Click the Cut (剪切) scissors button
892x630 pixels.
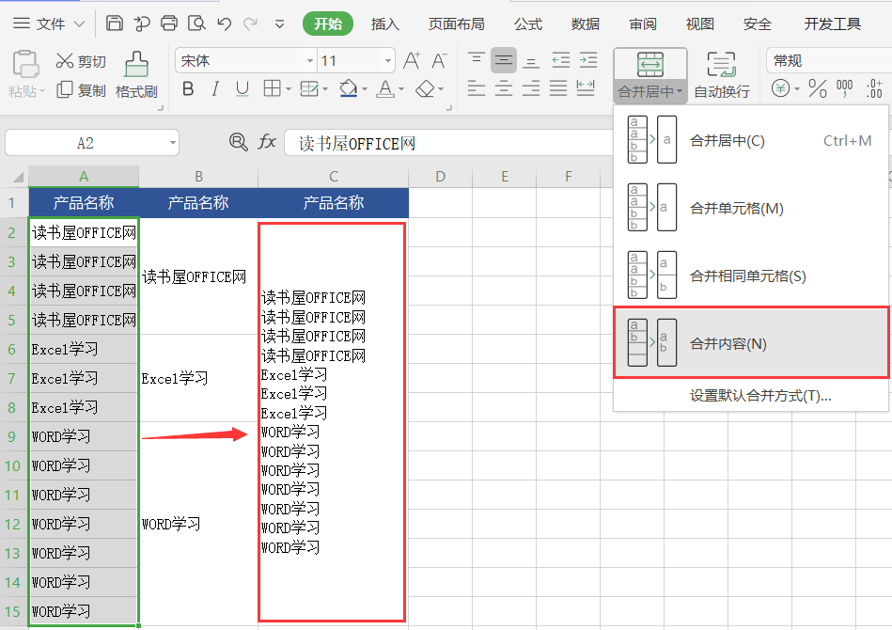[81, 61]
